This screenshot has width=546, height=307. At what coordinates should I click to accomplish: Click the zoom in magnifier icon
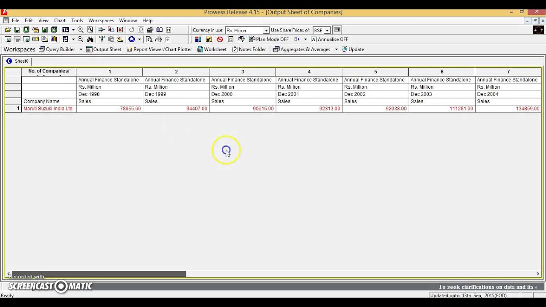pos(80,30)
